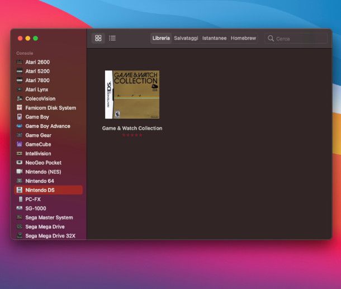Viewport: 341px width, 289px height.
Task: Pick Sega Master System entry
Action: (x=48, y=217)
